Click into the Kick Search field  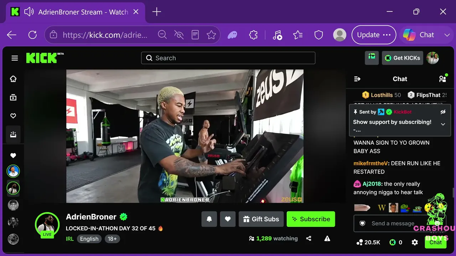[228, 58]
